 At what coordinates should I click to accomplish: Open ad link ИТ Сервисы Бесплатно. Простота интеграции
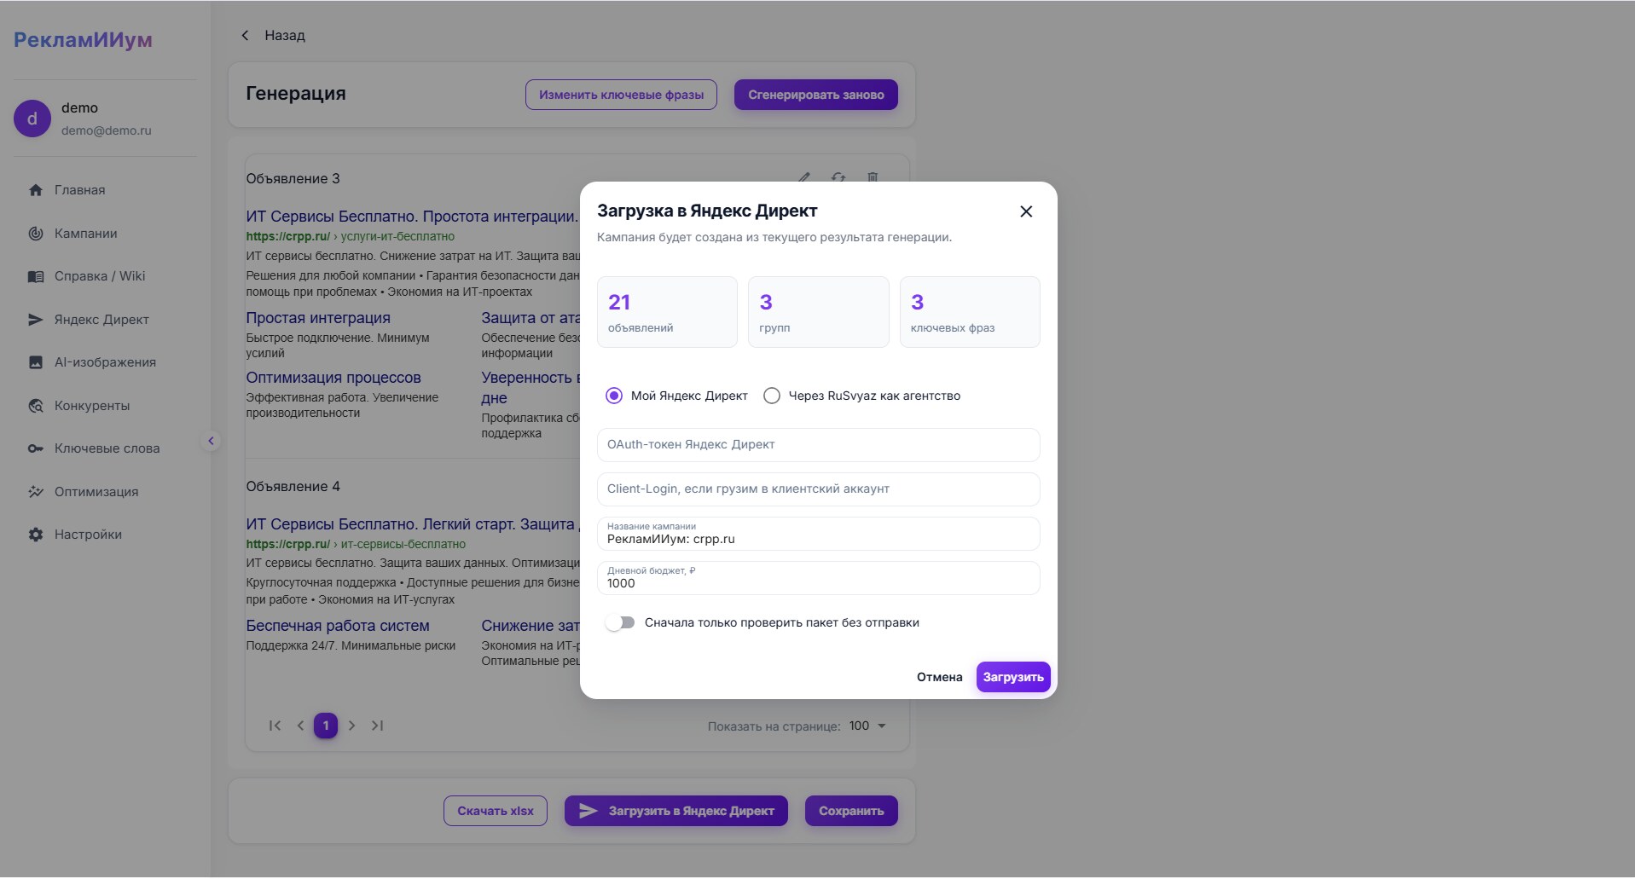tap(412, 217)
